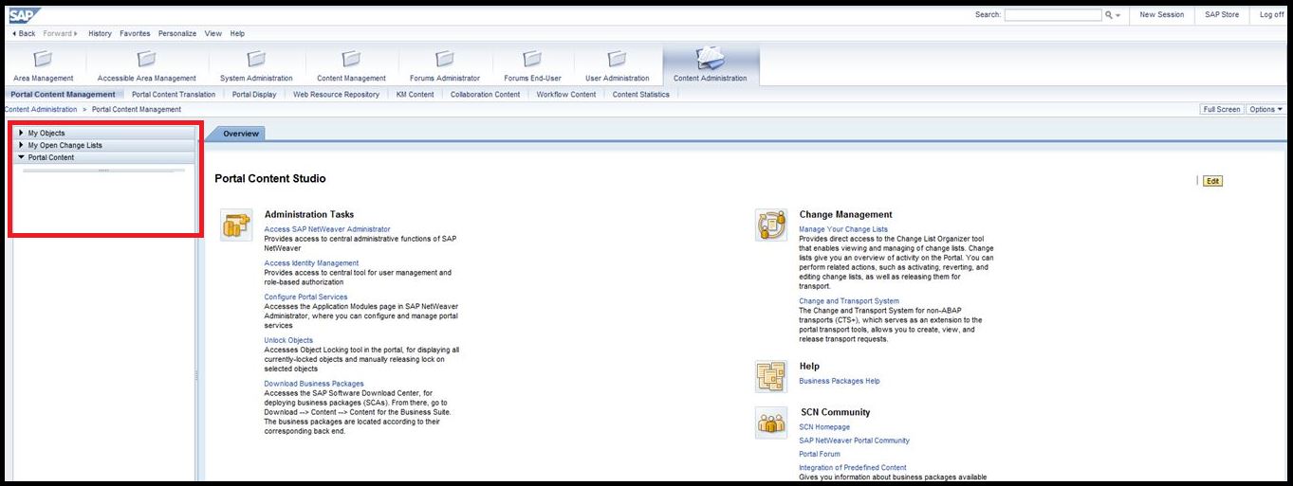Switch to Collaboration Content tab
The width and height of the screenshot is (1293, 486).
[x=485, y=94]
